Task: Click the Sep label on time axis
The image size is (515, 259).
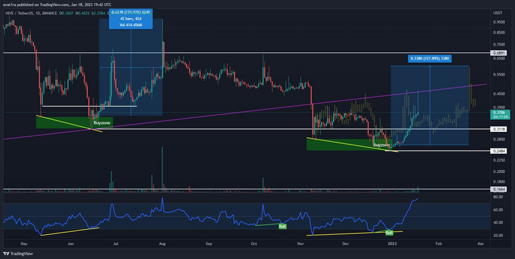Action: [209, 244]
